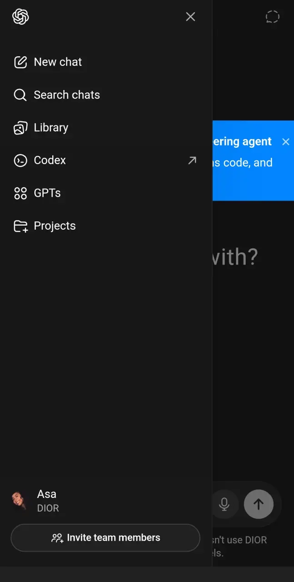Open Asa's profile avatar

(x=20, y=501)
